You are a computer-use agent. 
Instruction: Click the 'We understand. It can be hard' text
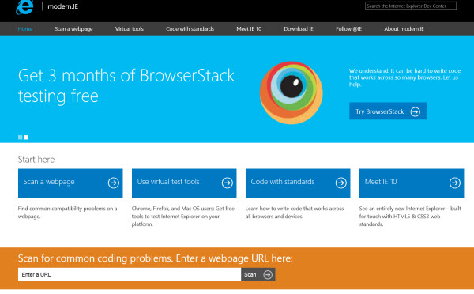tap(404, 77)
